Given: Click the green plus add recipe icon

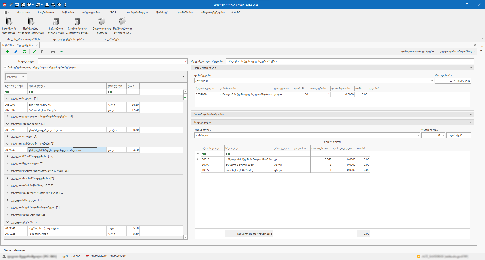Looking at the screenshot, I should click(x=7, y=52).
